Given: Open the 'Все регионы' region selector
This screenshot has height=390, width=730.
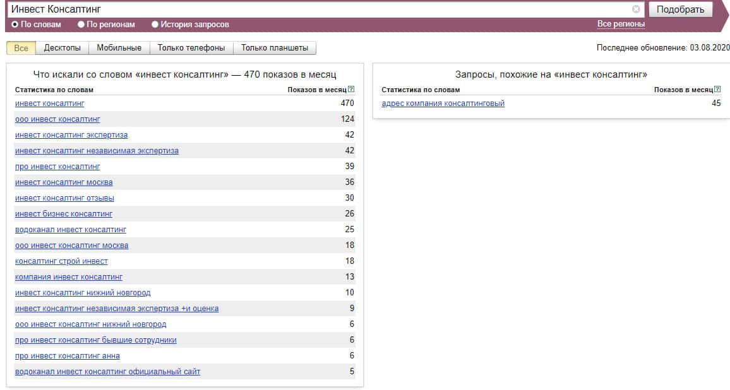Looking at the screenshot, I should click(x=621, y=24).
